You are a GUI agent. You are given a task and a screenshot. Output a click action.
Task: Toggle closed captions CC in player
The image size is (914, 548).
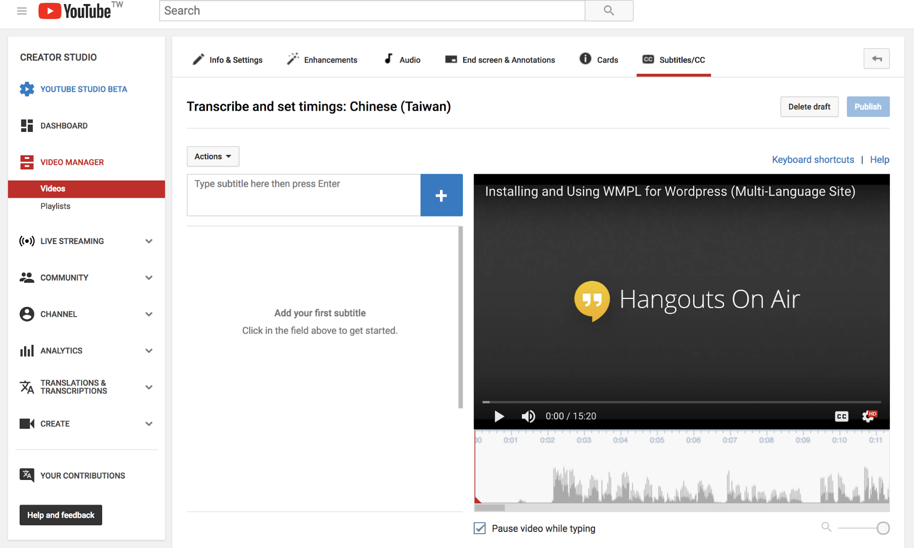pyautogui.click(x=841, y=416)
